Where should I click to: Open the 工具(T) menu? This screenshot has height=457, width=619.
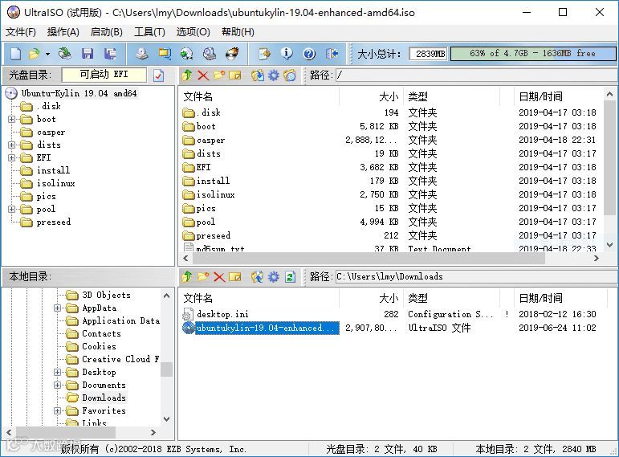[149, 31]
